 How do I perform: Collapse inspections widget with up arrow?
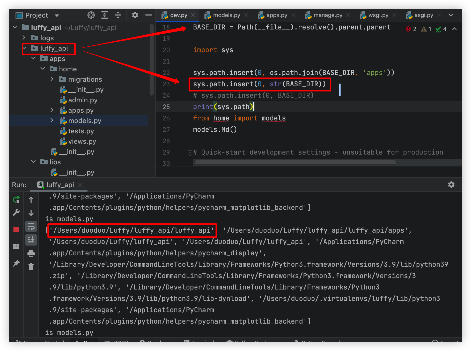[x=454, y=29]
